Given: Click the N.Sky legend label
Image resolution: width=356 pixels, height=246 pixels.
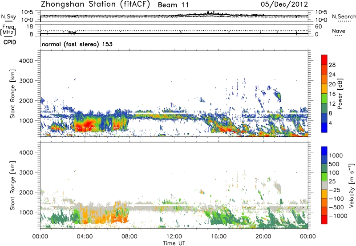Looking at the screenshot, I should [8, 16].
